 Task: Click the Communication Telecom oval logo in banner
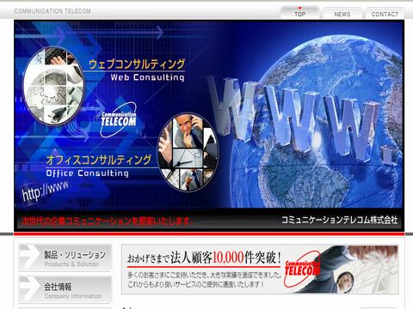[119, 119]
